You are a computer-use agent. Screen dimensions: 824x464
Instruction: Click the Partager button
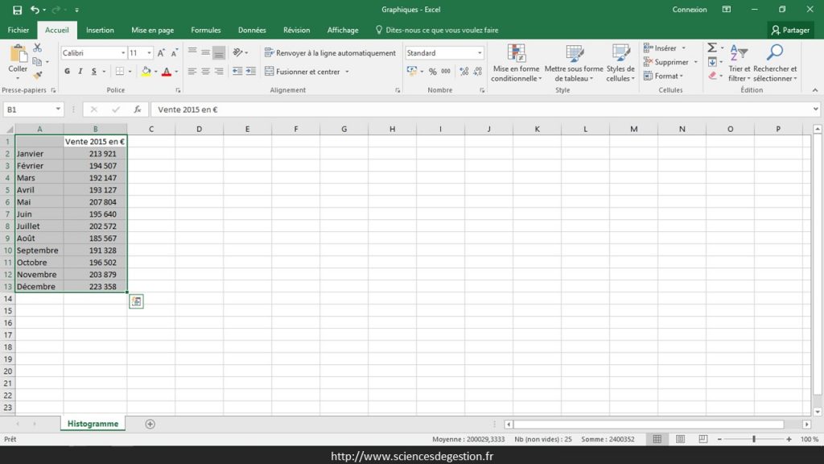(x=791, y=29)
